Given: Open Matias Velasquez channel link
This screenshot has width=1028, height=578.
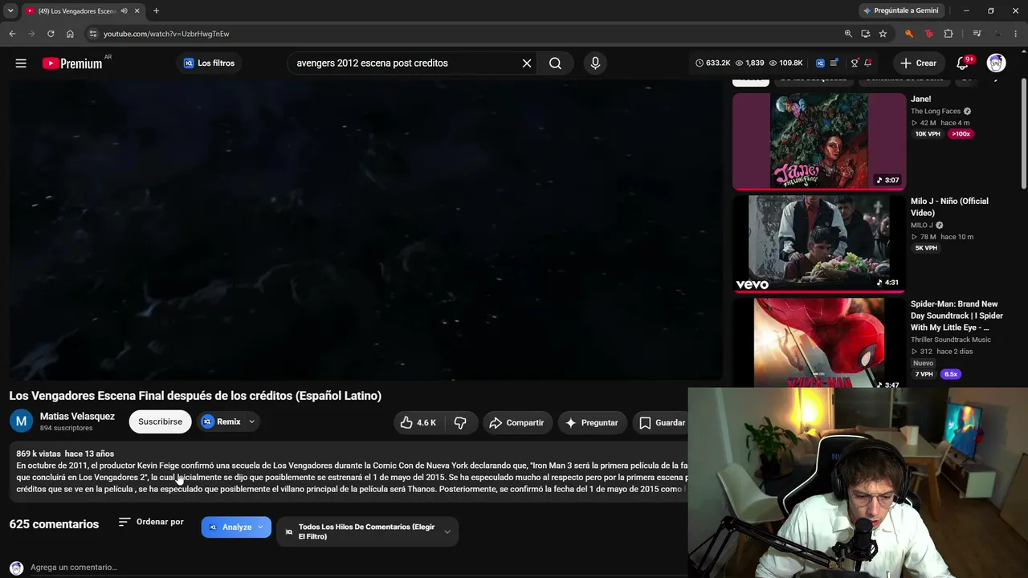Looking at the screenshot, I should 77,417.
